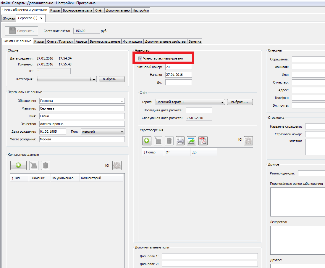Click the Дата рождения field
The width and height of the screenshot is (325, 268).
coord(53,131)
